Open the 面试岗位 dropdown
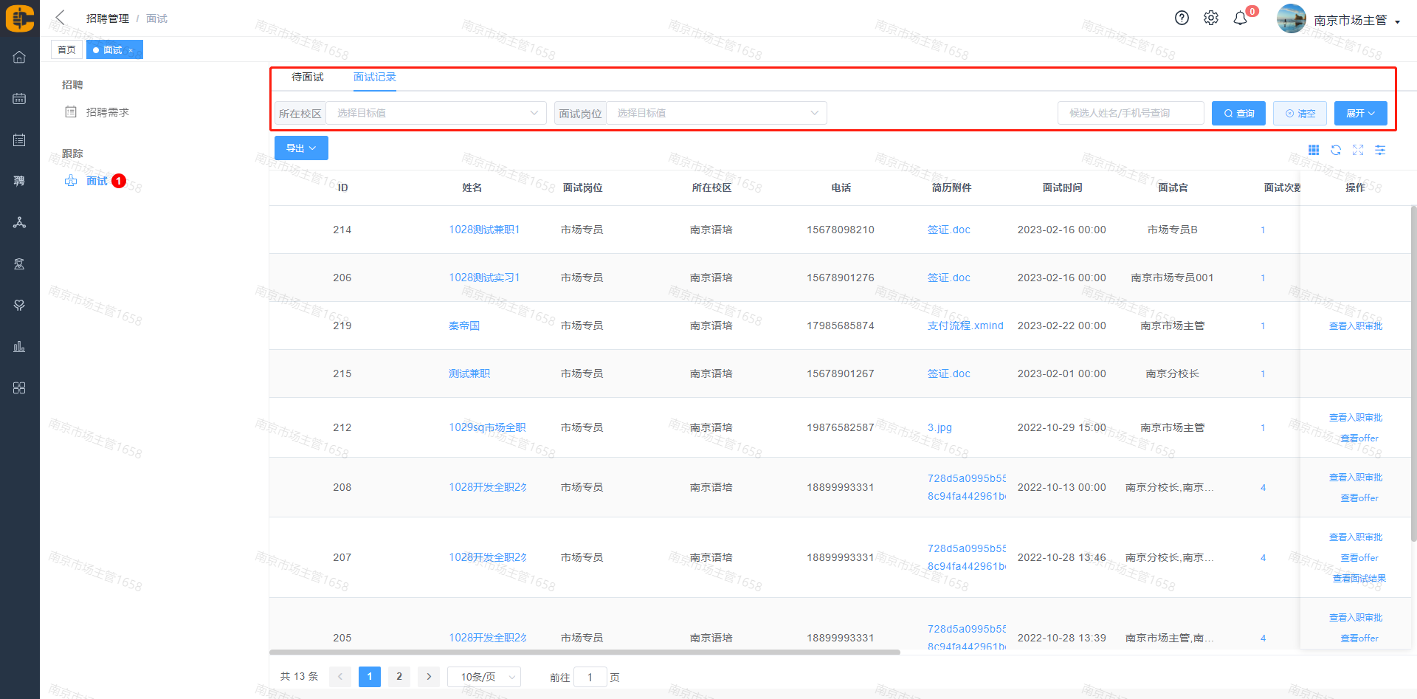Screen dimensions: 1417x699 click(x=716, y=113)
